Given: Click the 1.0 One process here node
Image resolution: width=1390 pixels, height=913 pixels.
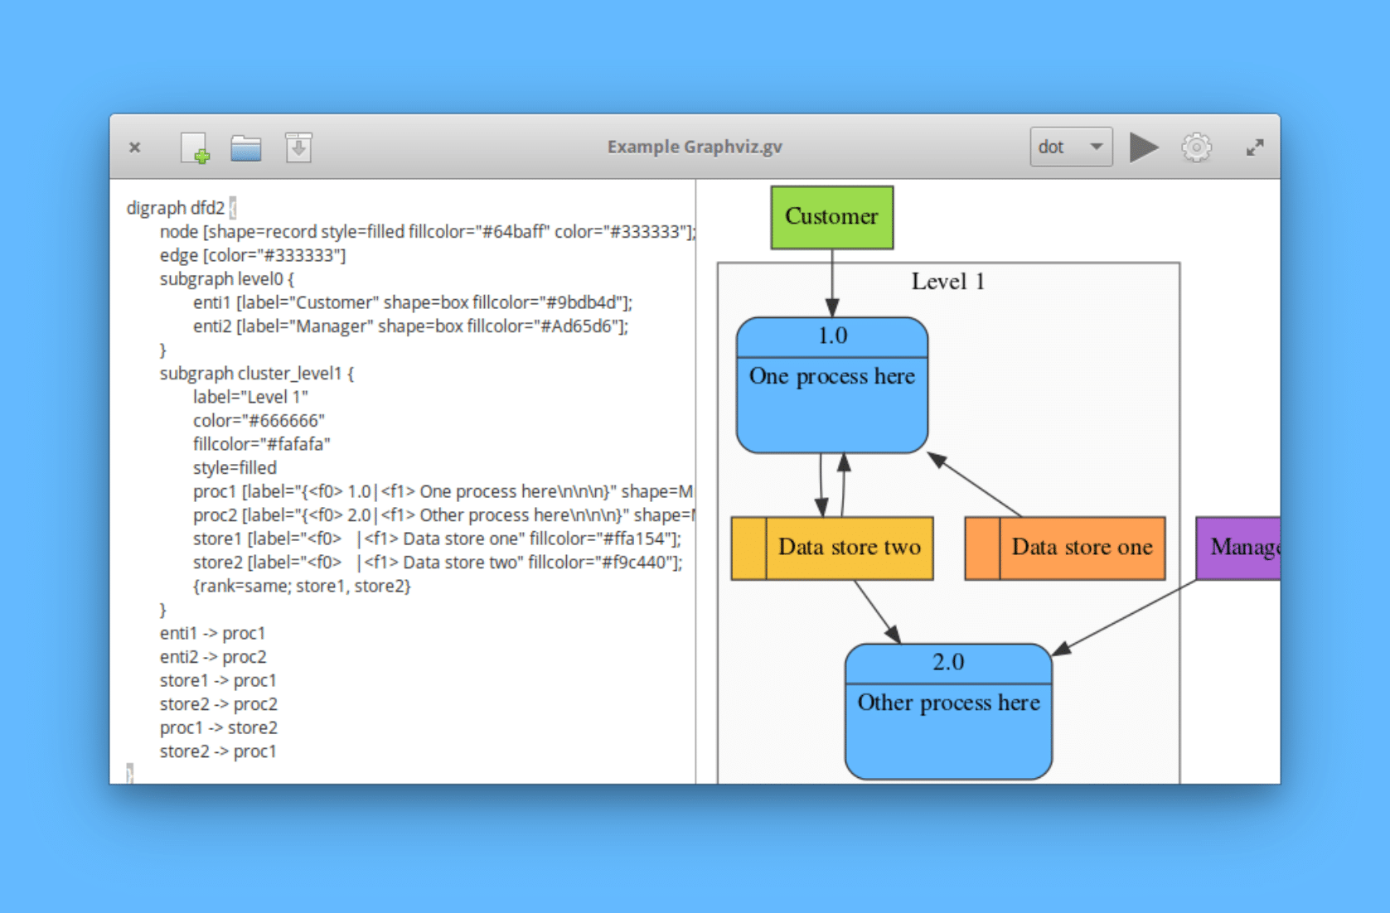Looking at the screenshot, I should [x=832, y=384].
